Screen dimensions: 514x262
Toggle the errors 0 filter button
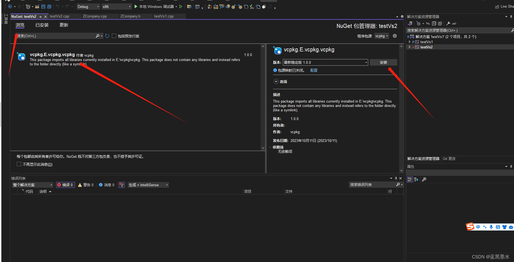pyautogui.click(x=65, y=185)
